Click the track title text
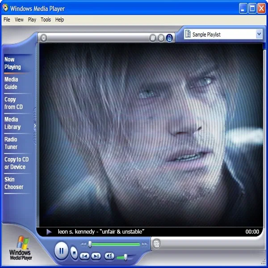The width and height of the screenshot is (268, 268). tap(101, 232)
